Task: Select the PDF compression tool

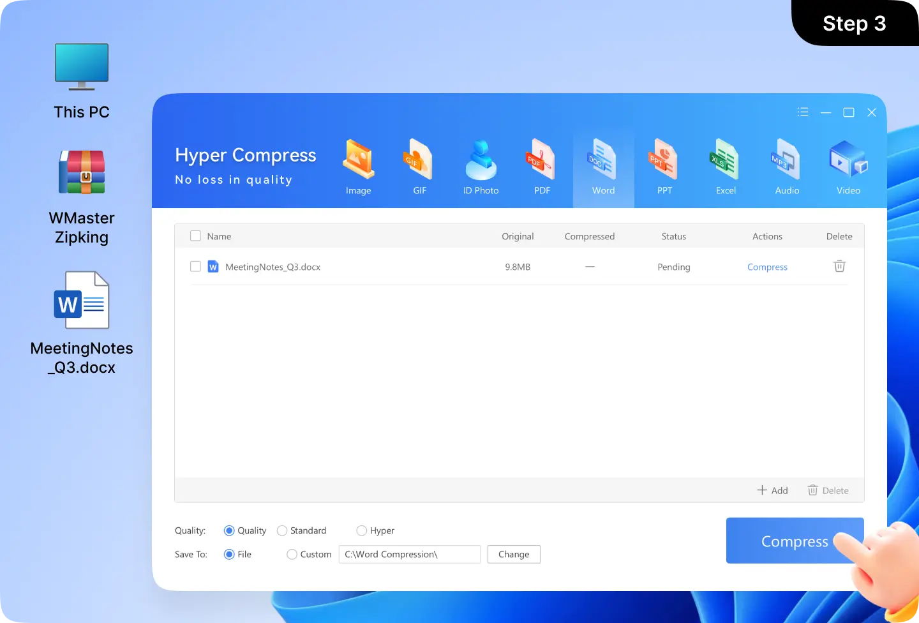Action: point(542,167)
